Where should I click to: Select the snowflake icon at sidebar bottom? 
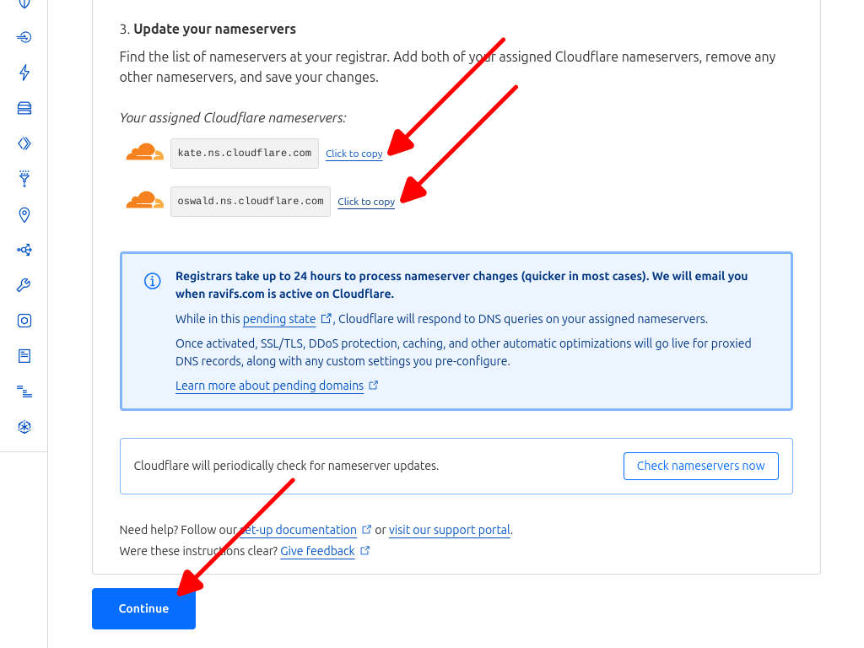(x=23, y=426)
